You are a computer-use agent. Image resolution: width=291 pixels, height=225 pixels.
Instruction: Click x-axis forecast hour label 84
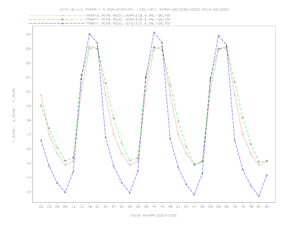tap(267, 207)
